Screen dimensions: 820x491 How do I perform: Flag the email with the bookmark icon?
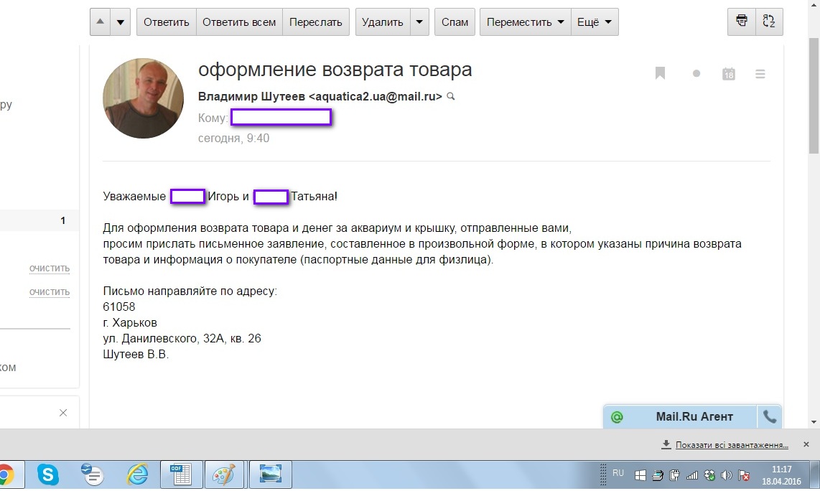pos(660,73)
